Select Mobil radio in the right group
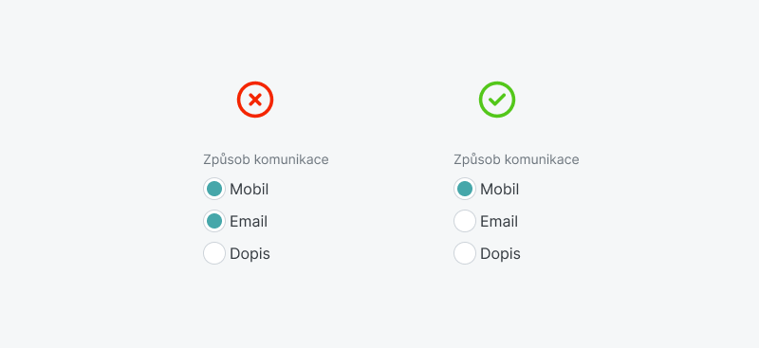This screenshot has width=759, height=348. click(x=465, y=189)
